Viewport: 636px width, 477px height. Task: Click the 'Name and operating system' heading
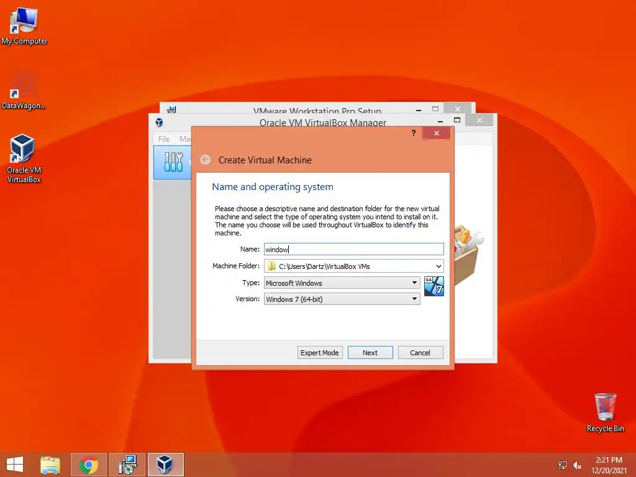pyautogui.click(x=273, y=187)
